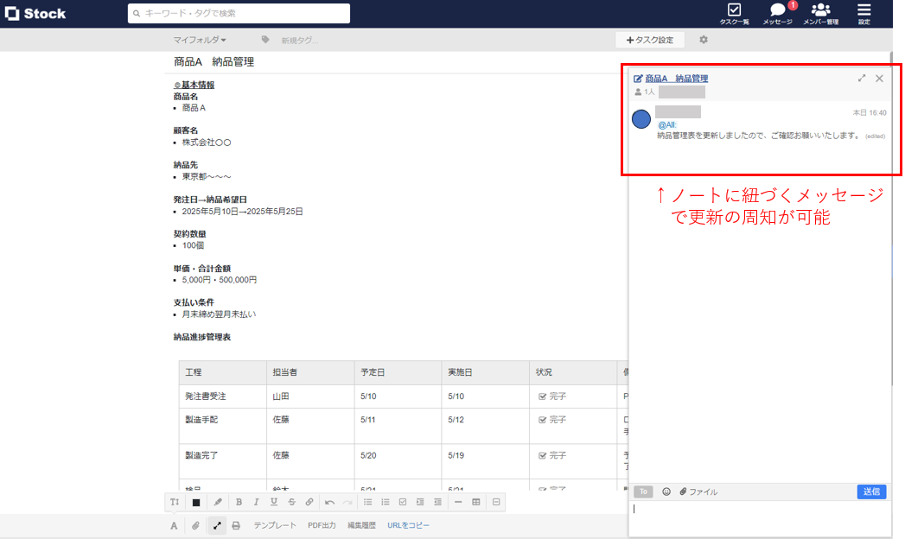This screenshot has height=539, width=905.
Task: Toggle italic formatting
Action: point(256,502)
